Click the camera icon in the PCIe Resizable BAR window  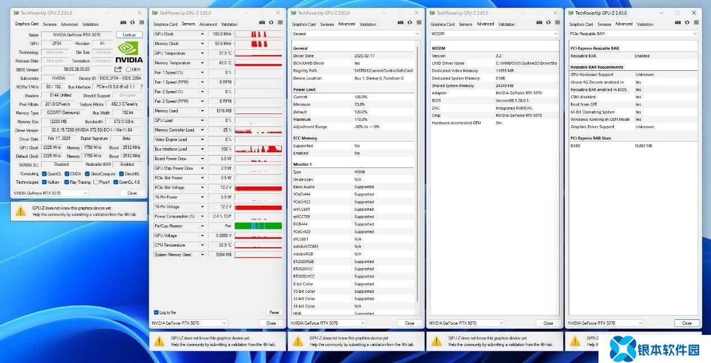pos(678,22)
